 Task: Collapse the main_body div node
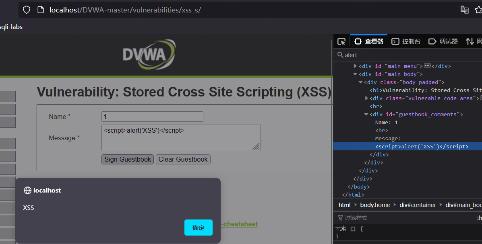(x=355, y=74)
